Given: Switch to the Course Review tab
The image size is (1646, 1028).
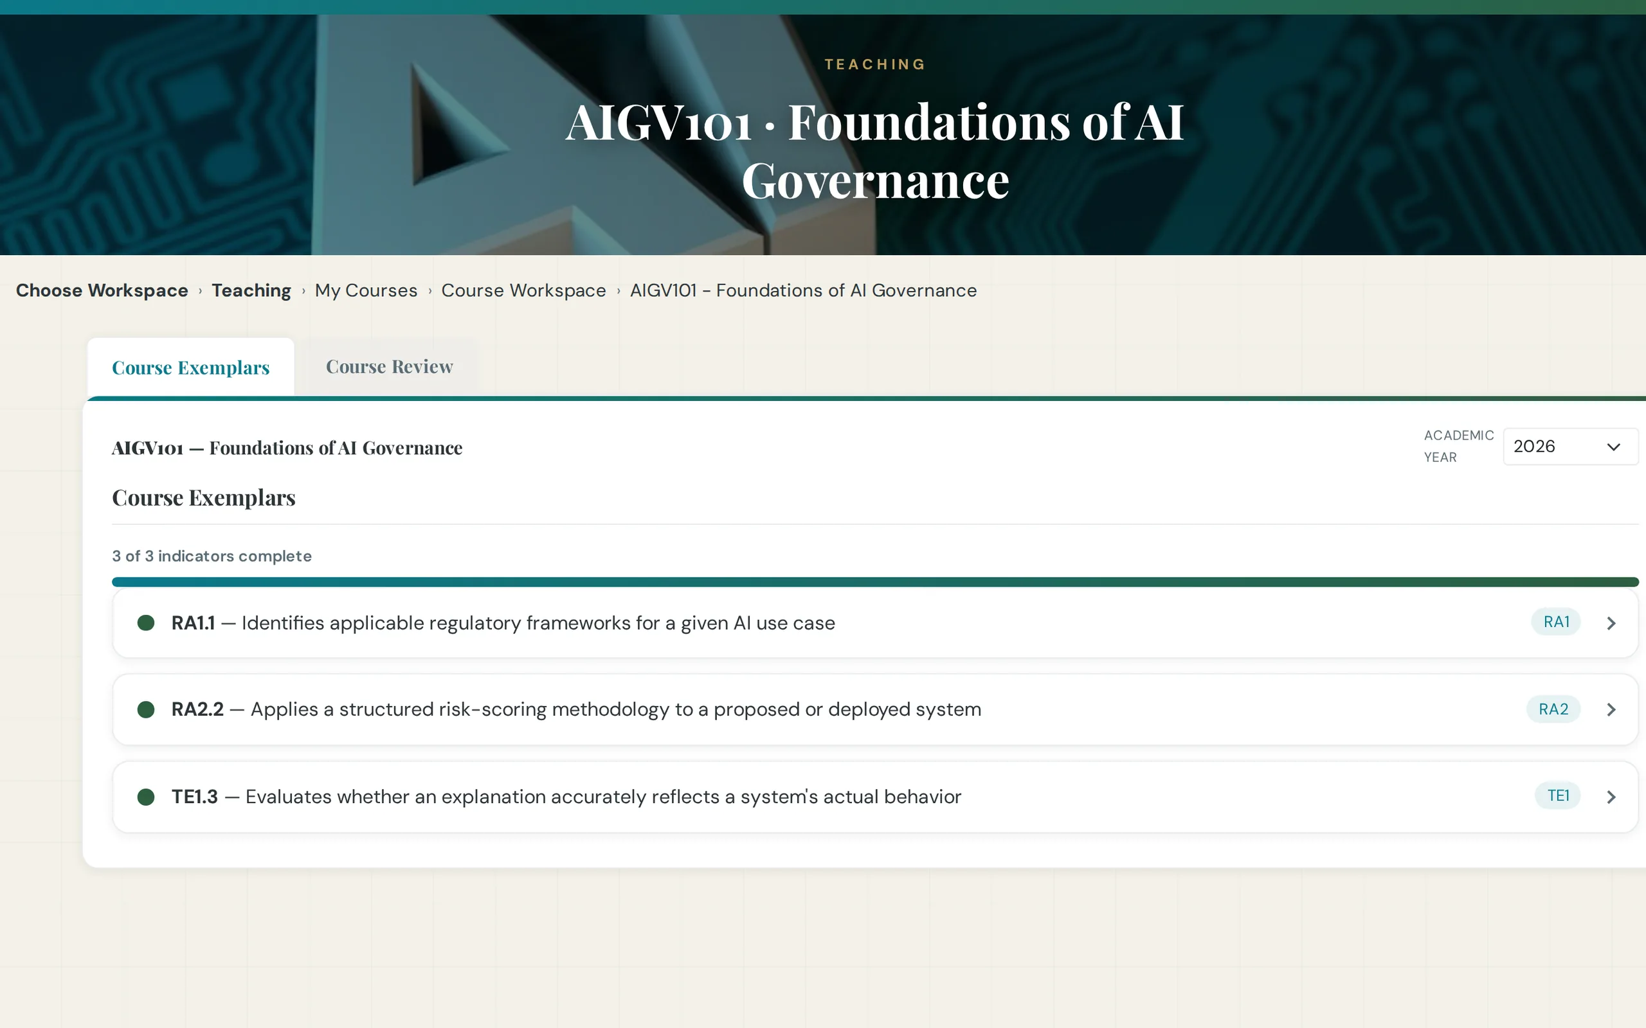Looking at the screenshot, I should [389, 366].
